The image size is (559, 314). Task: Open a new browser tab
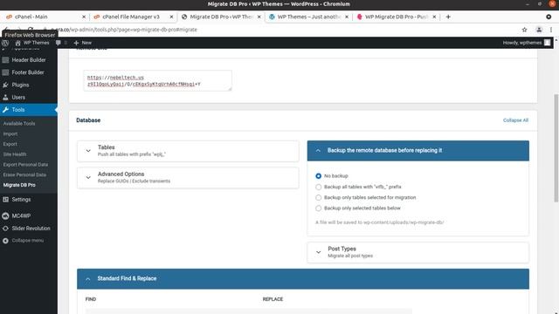coord(448,17)
